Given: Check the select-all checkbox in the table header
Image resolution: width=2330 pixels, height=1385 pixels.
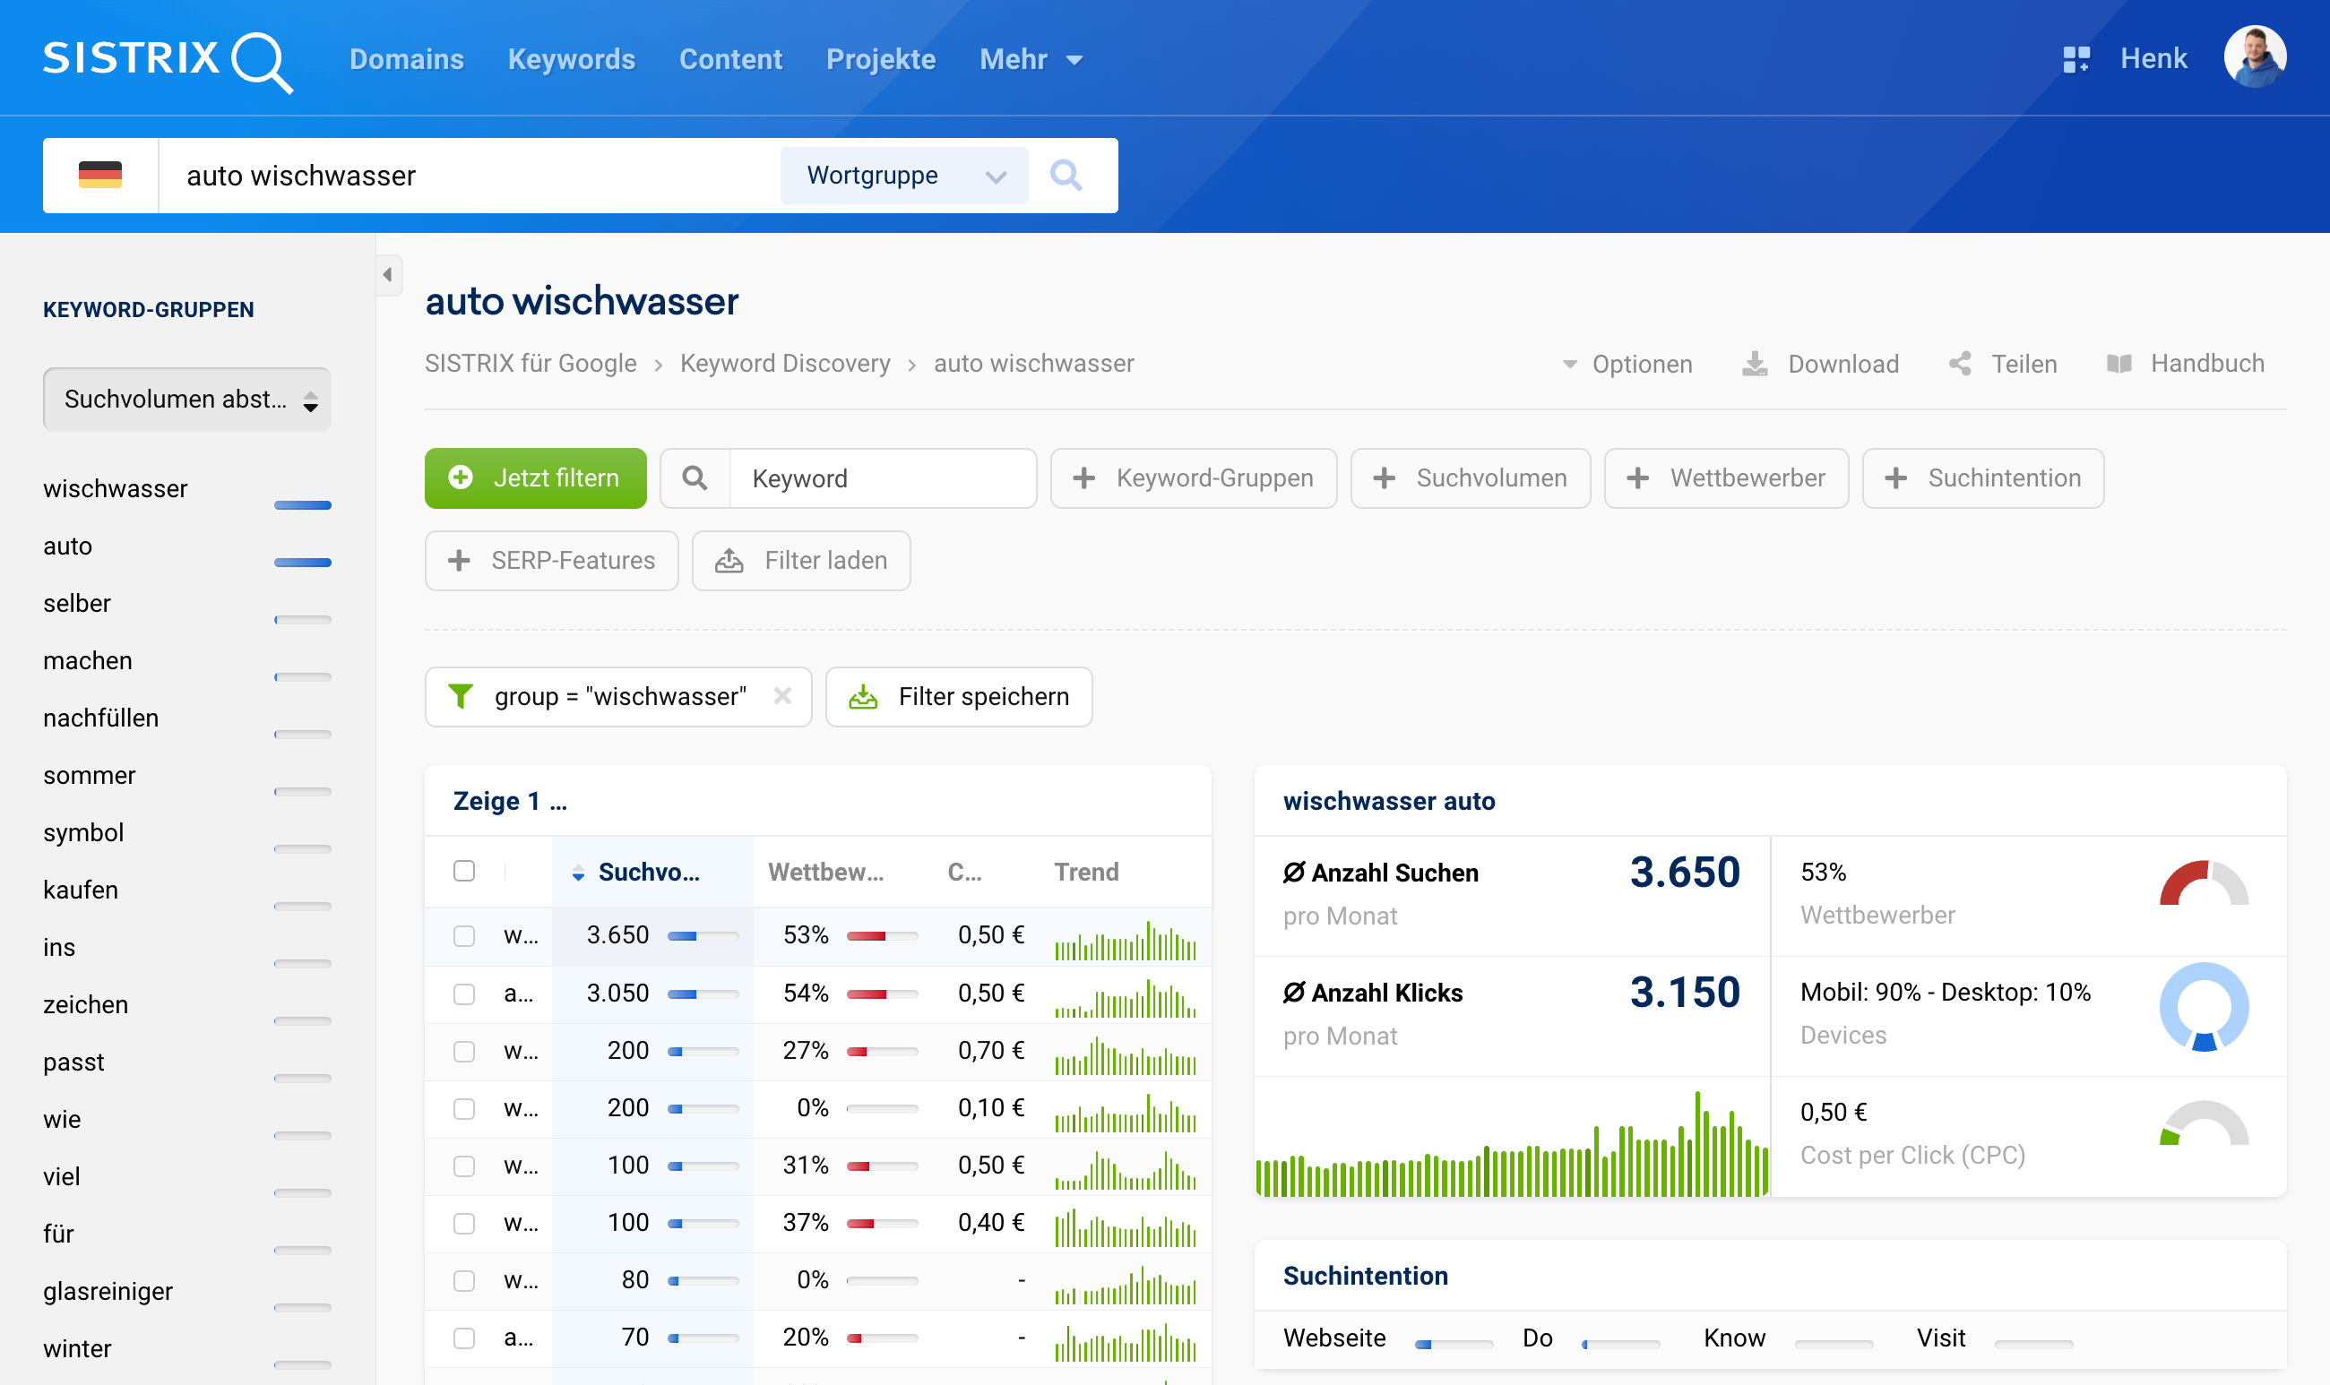Looking at the screenshot, I should [464, 871].
